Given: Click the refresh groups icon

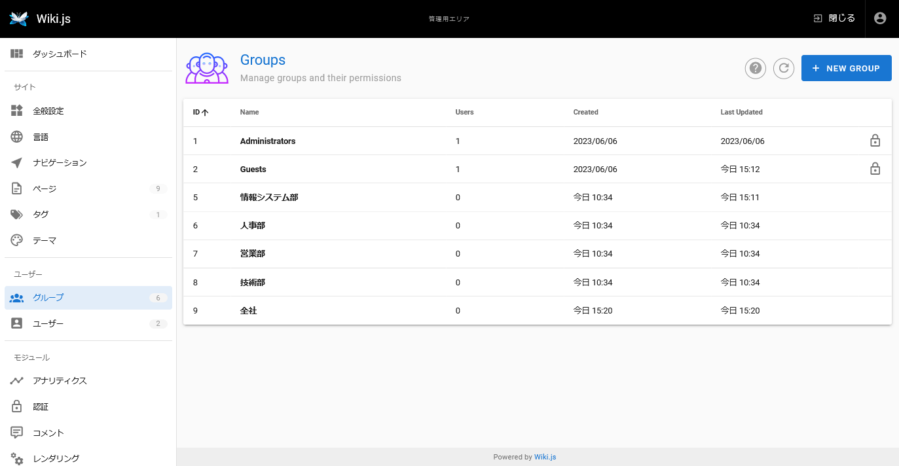Looking at the screenshot, I should click(784, 68).
